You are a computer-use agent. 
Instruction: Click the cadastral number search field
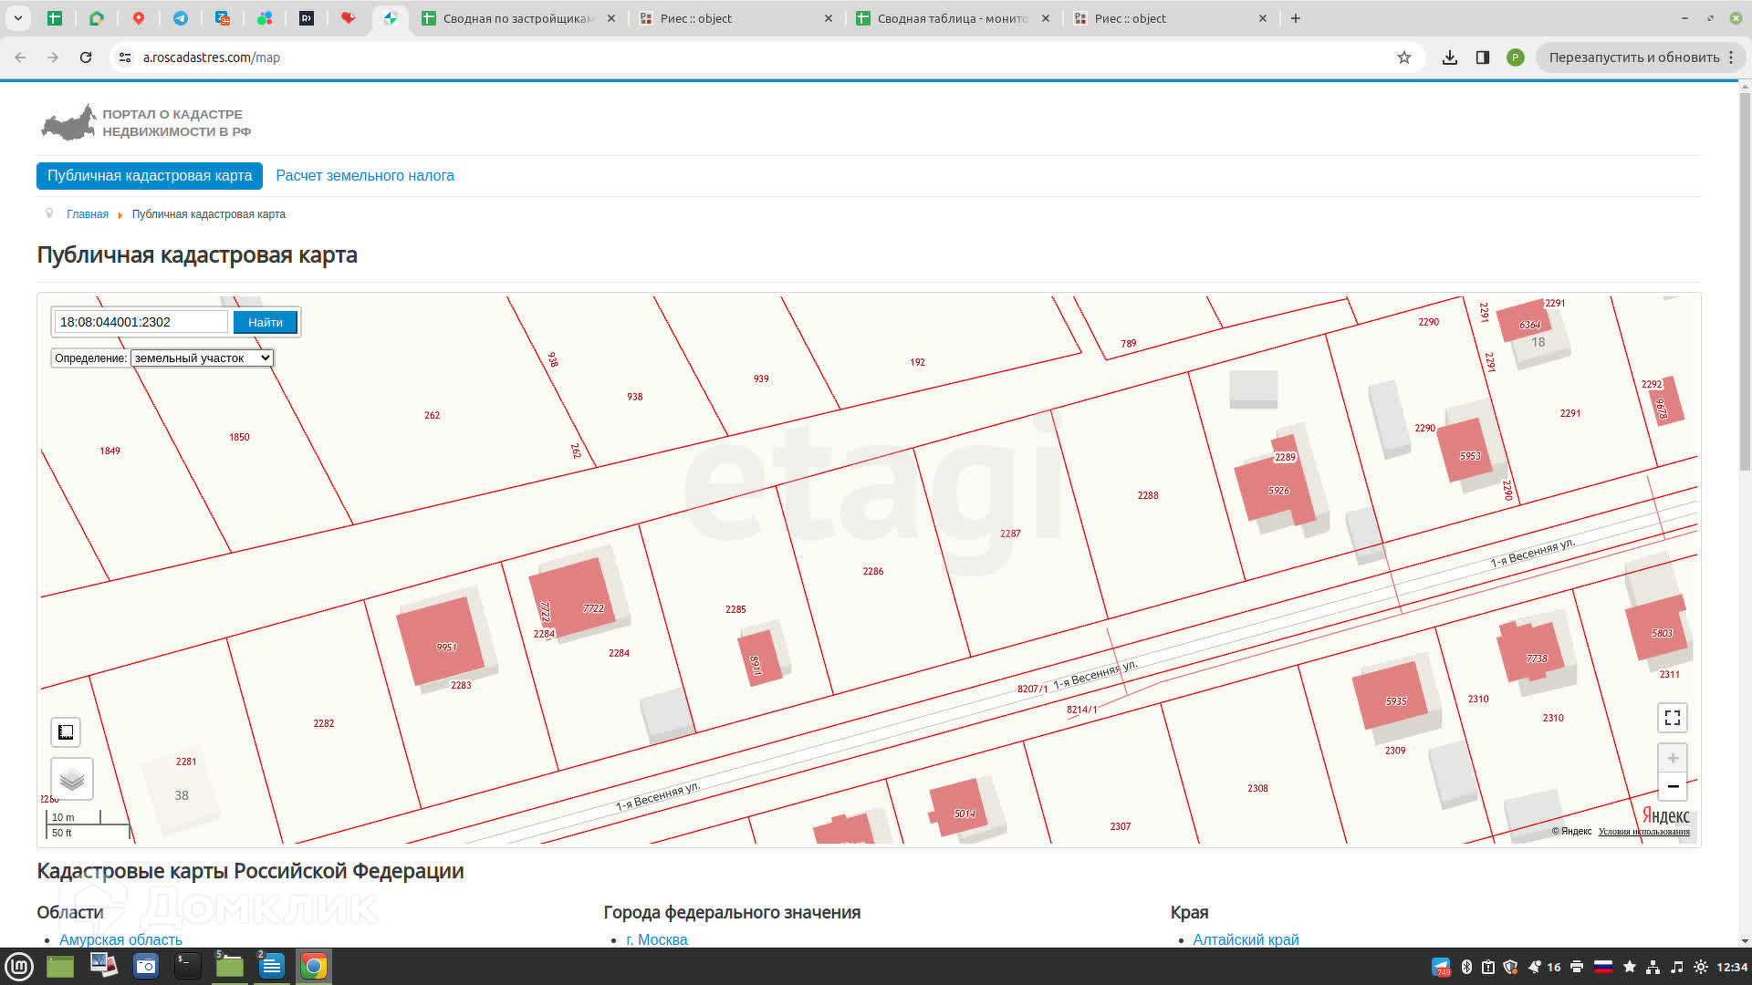point(141,322)
